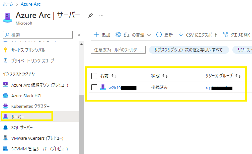The height and width of the screenshot is (154, 252).
Task: Click the 任意のフィールドのフィルター input
Action: 118,50
